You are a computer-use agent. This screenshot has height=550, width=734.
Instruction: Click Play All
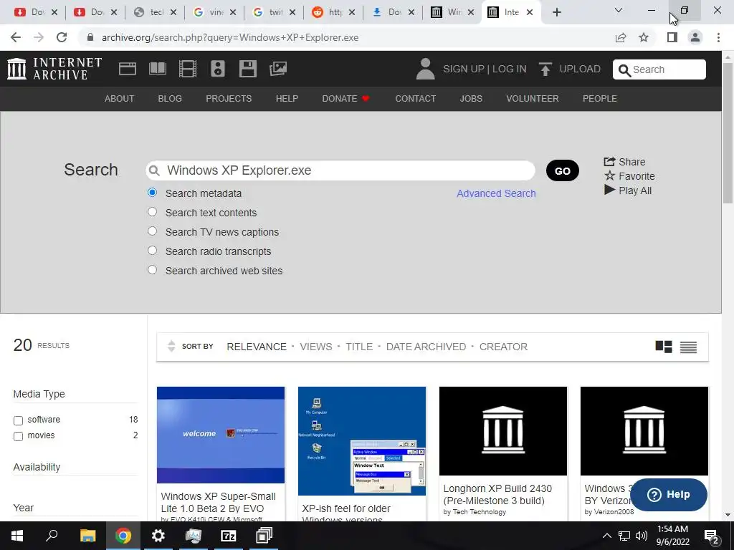pos(628,190)
